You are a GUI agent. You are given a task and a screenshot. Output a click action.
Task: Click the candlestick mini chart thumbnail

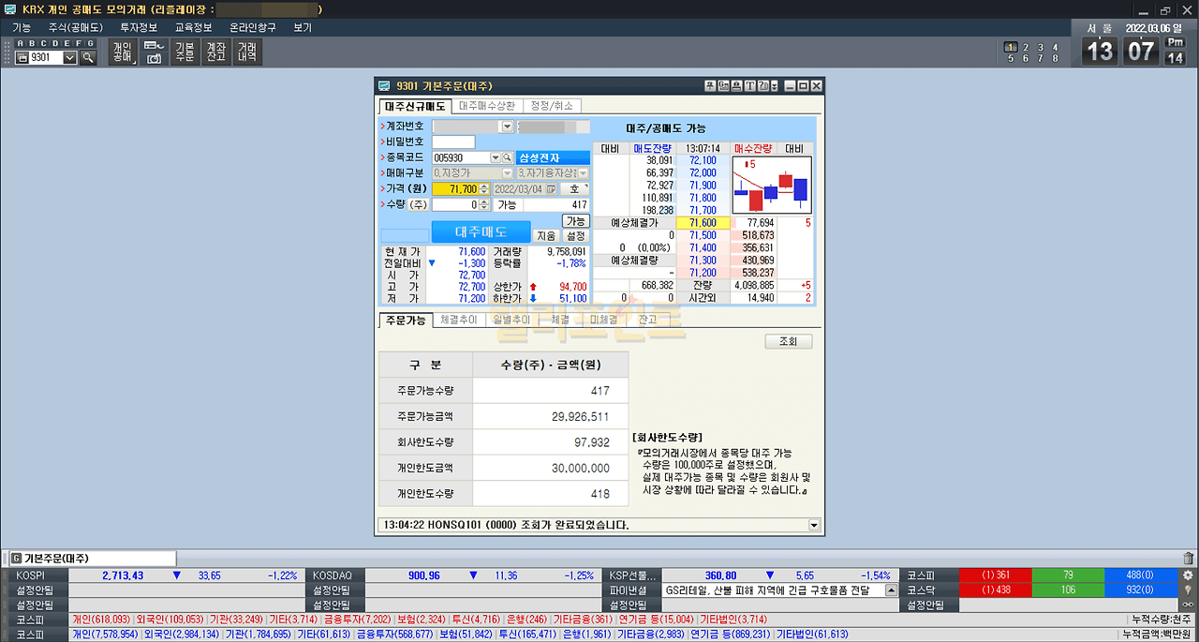coord(771,185)
